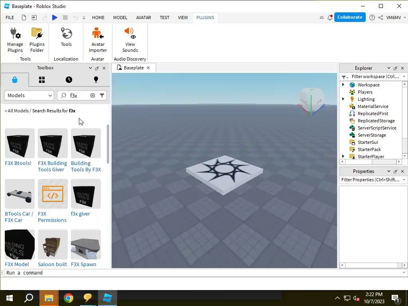Select F3X Building Tools Giver model

53,143
